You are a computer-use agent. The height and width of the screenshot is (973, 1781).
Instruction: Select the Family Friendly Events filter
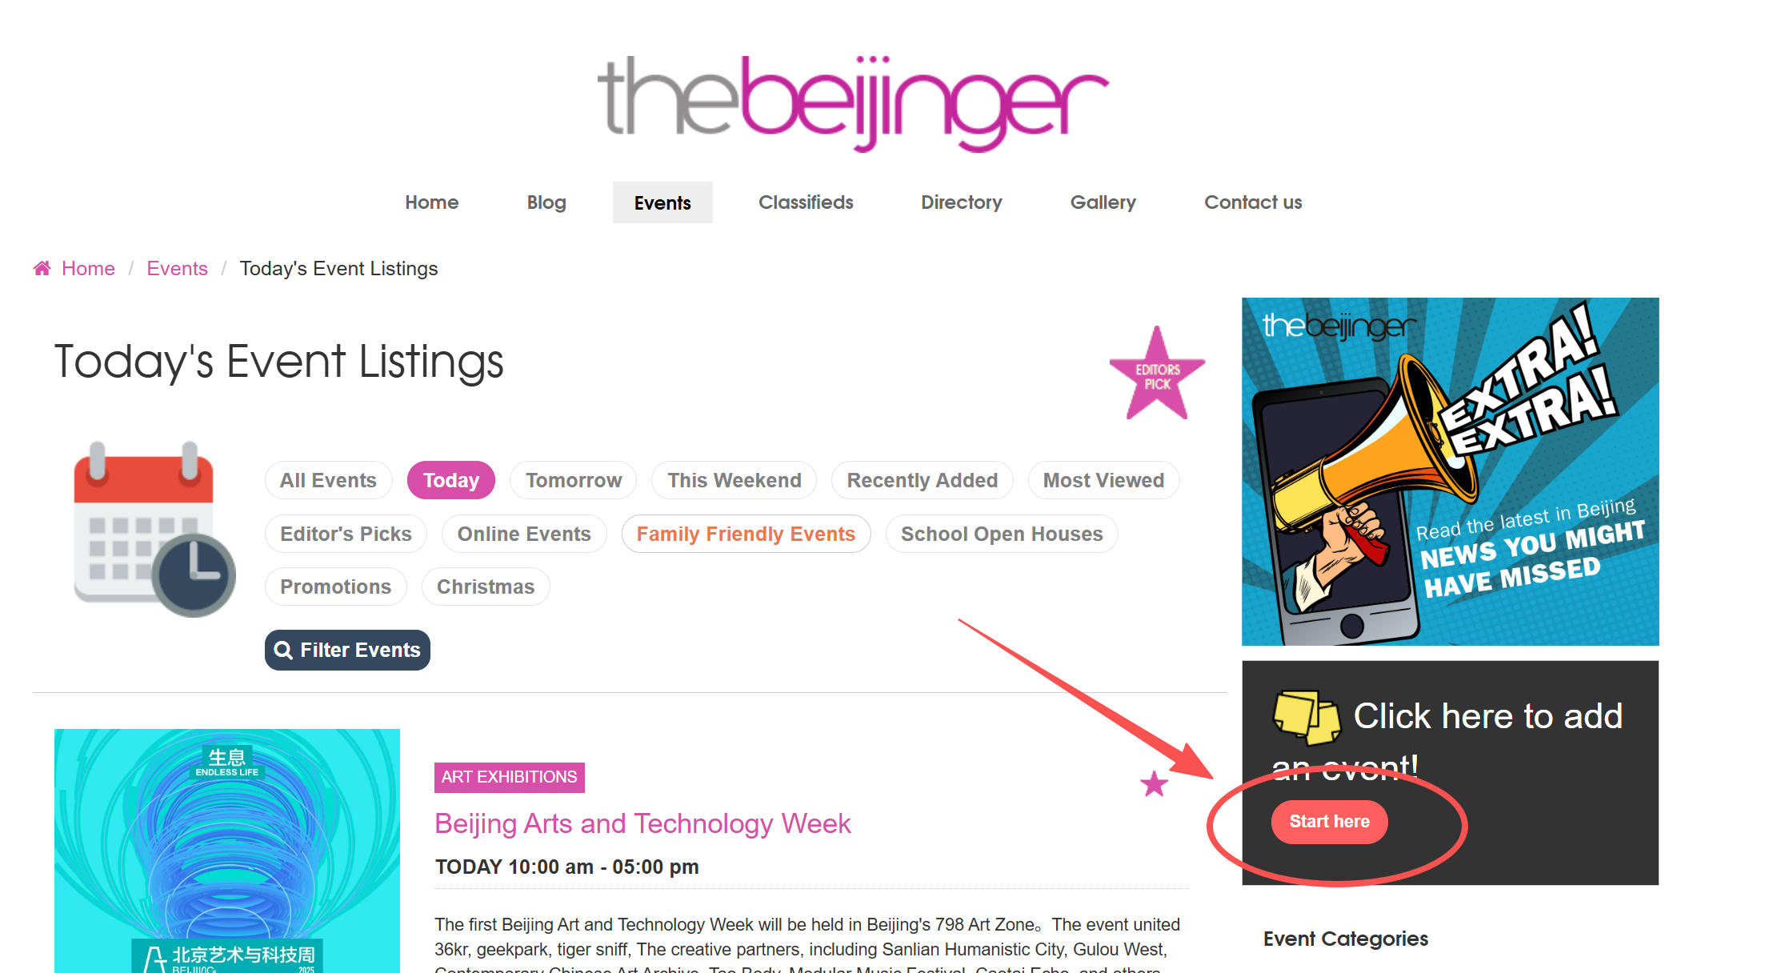[746, 534]
